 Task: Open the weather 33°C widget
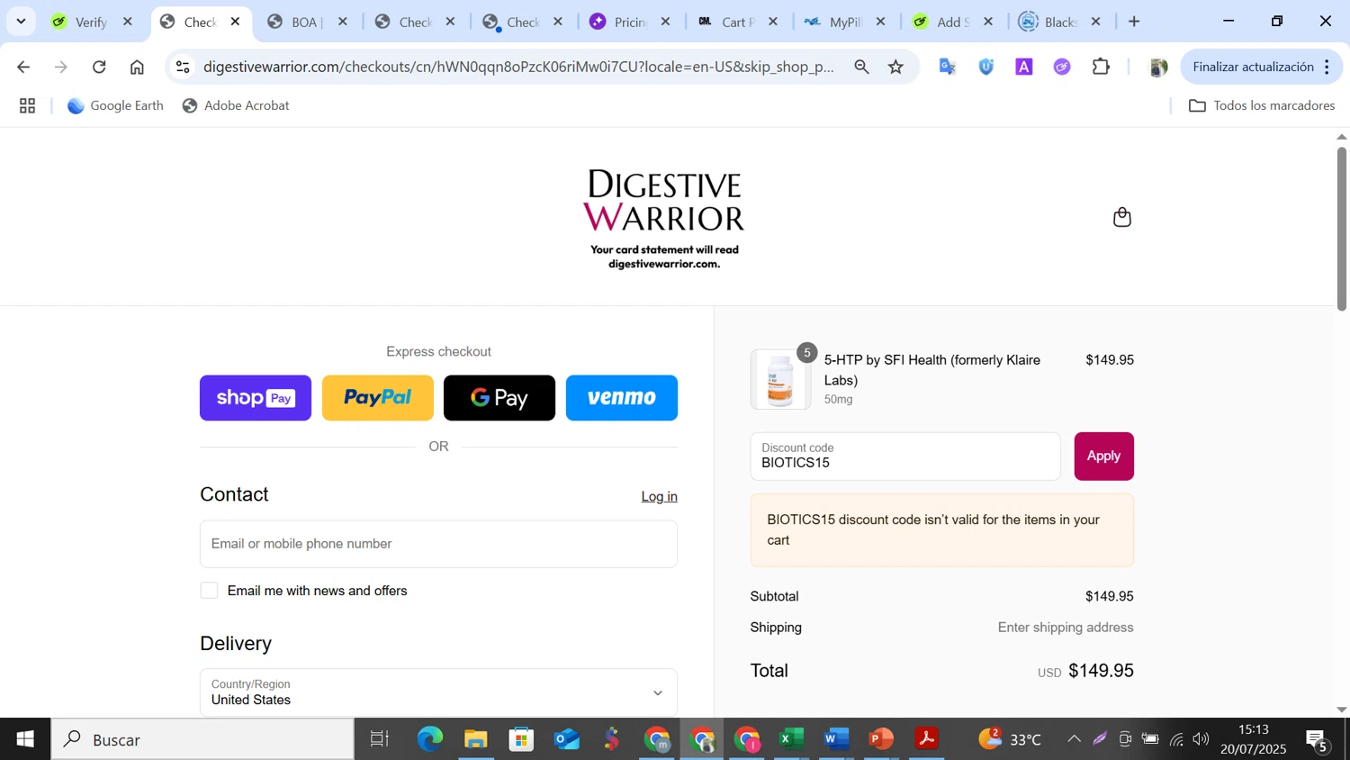1011,739
